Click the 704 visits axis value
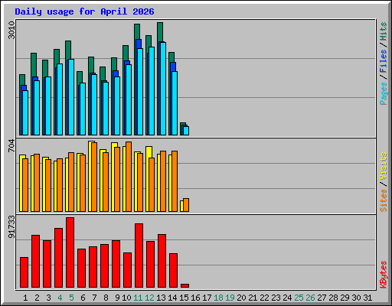This screenshot has height=306, width=392. [11, 146]
